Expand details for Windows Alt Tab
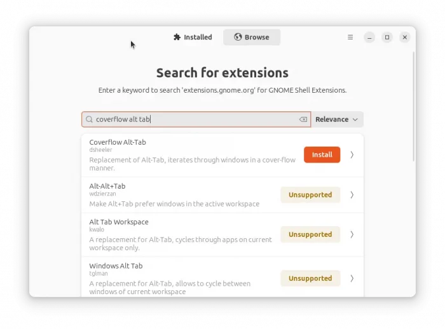 coord(352,278)
